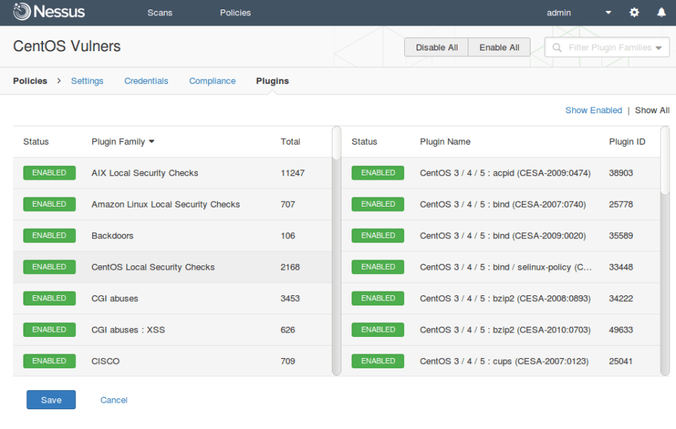Select the AIX Local Security Checks row
This screenshot has width=676, height=429.
tap(145, 173)
